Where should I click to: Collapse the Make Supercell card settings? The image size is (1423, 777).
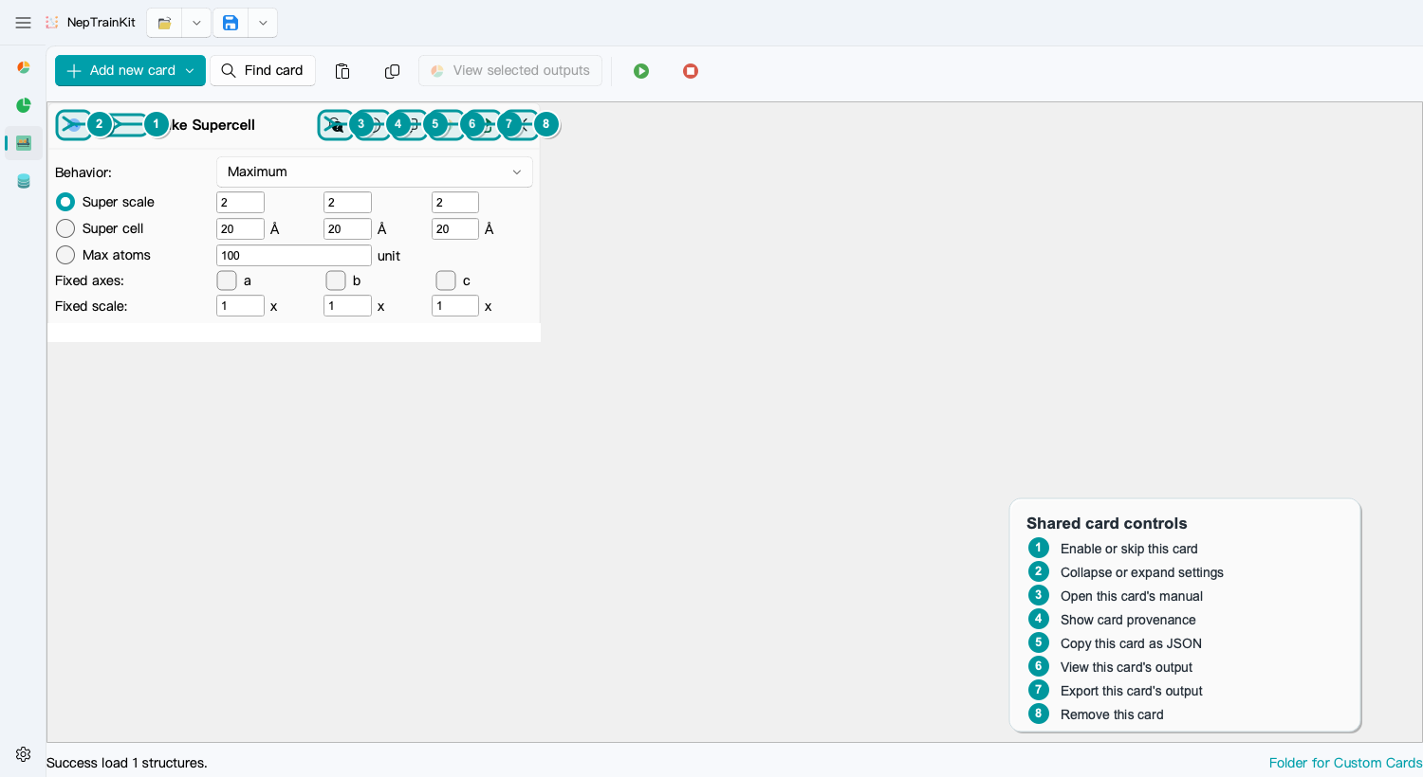tap(73, 125)
